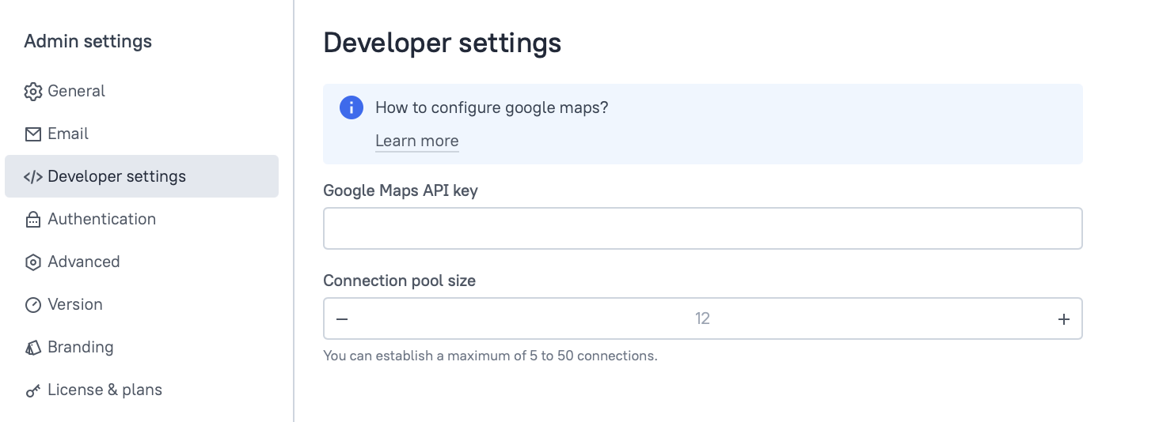
Task: Click the Branding swatch icon
Action: (x=32, y=348)
